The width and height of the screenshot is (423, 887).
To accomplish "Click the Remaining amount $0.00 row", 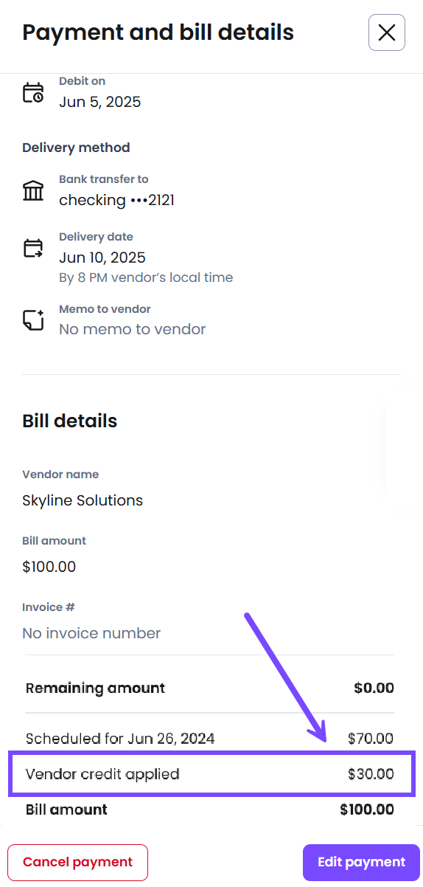I will [210, 688].
